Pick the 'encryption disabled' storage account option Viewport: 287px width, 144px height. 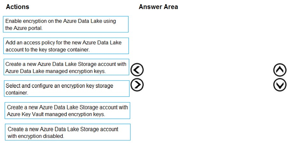pyautogui.click(x=68, y=132)
